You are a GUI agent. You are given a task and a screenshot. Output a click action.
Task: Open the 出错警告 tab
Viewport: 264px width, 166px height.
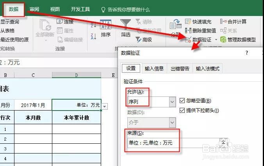180,68
